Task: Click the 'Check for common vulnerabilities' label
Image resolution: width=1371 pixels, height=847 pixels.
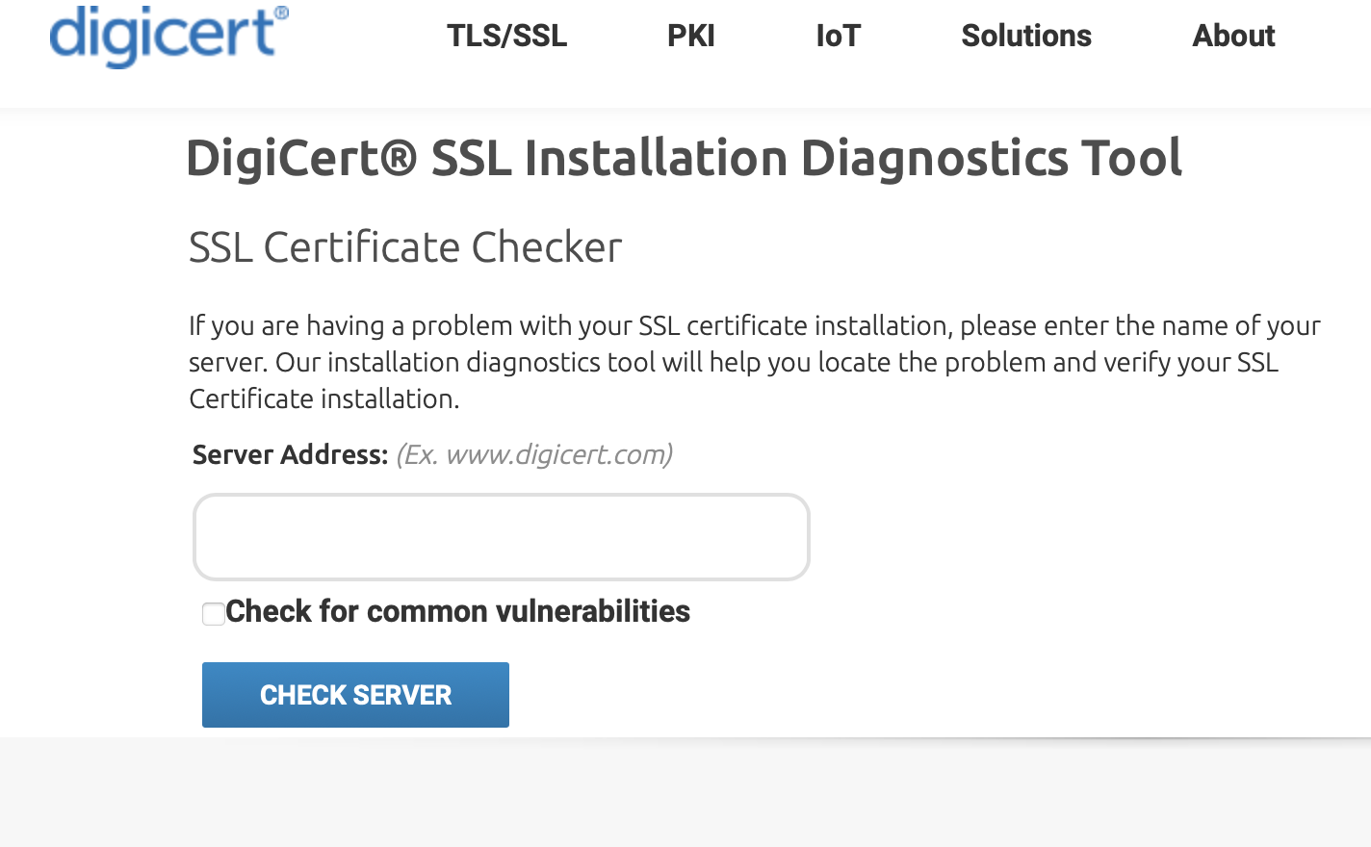Action: coord(457,612)
